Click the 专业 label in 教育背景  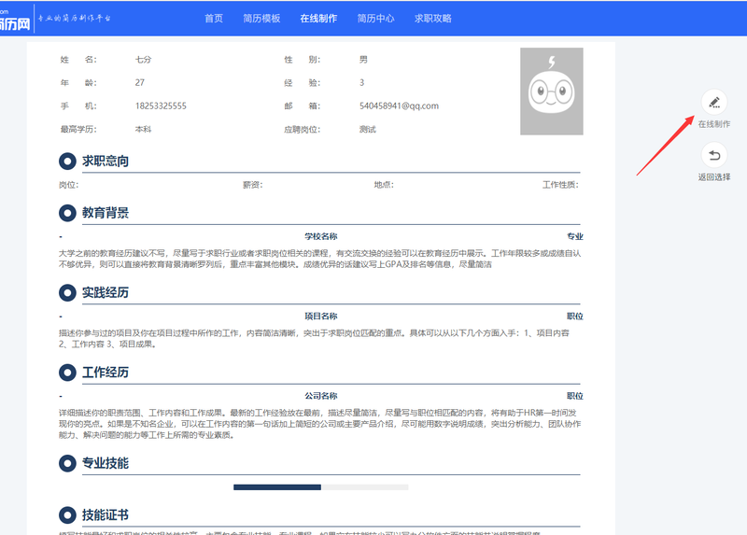[575, 236]
